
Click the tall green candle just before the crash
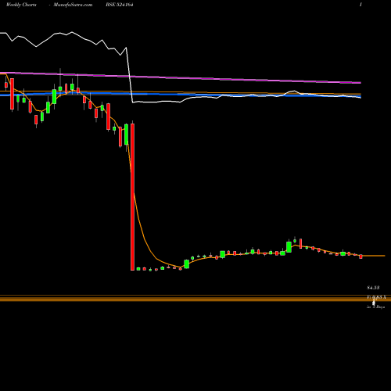pyautogui.click(x=127, y=135)
